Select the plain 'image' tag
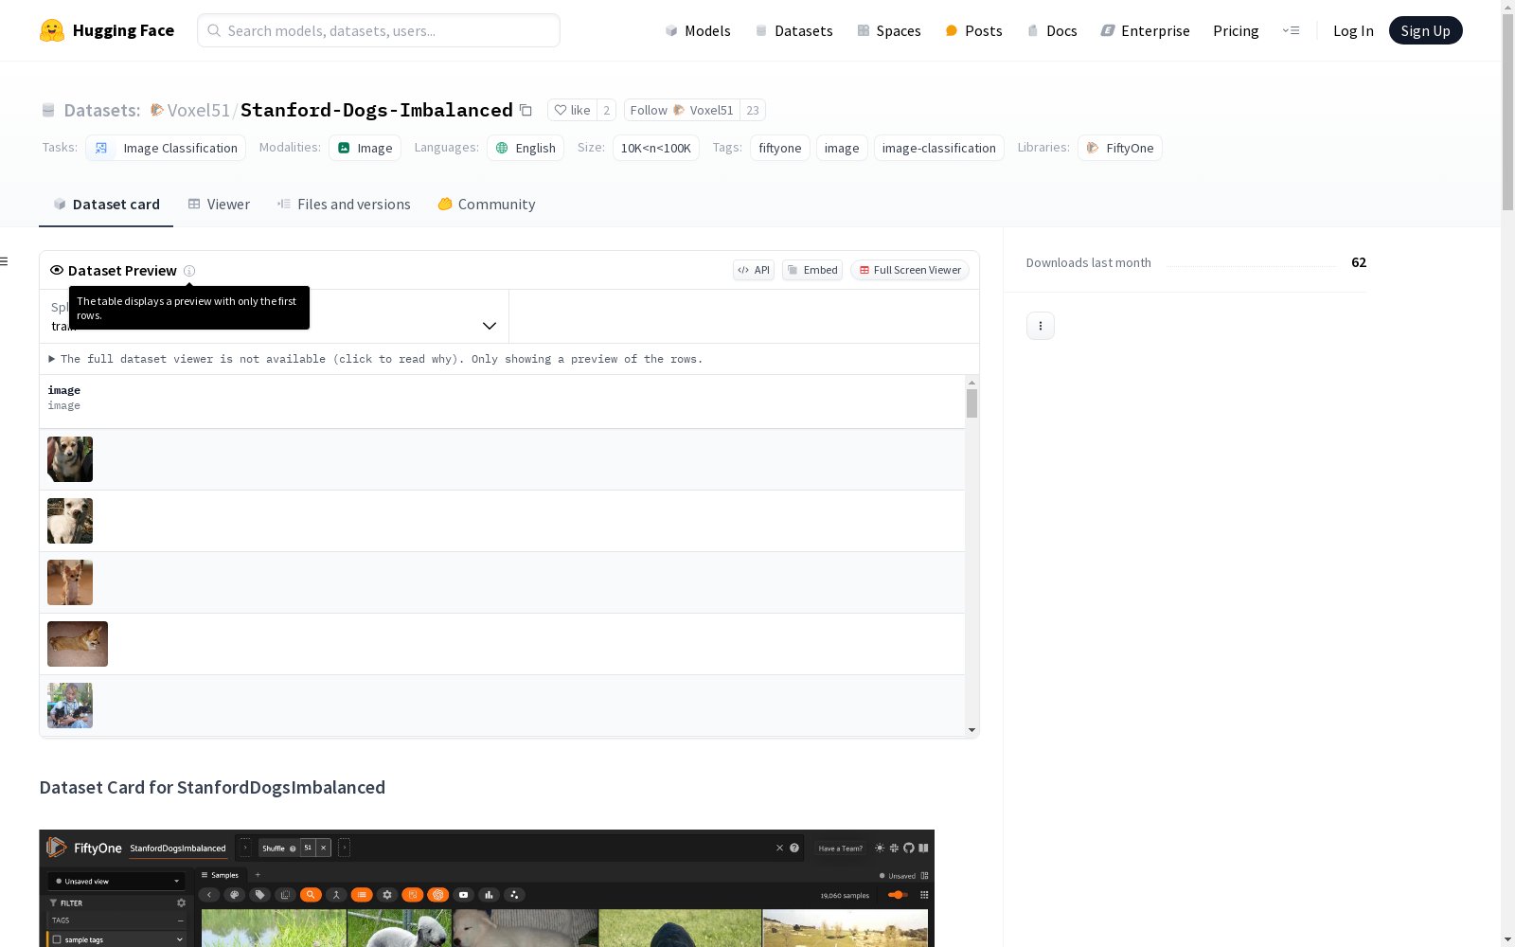Viewport: 1515px width, 947px height. [x=842, y=148]
